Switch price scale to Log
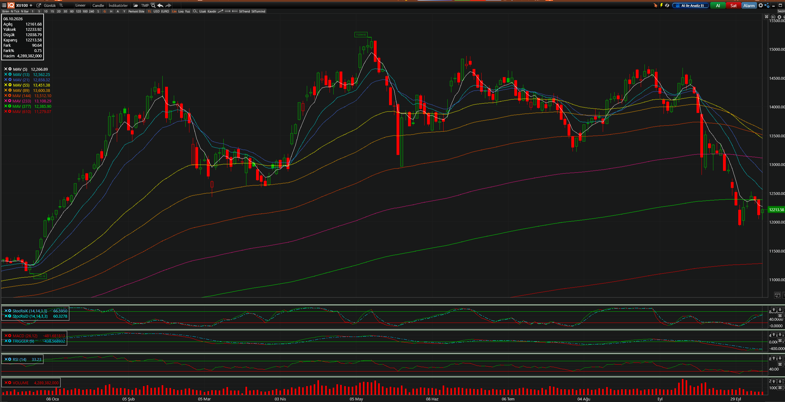The height and width of the screenshot is (402, 785). coord(181,11)
